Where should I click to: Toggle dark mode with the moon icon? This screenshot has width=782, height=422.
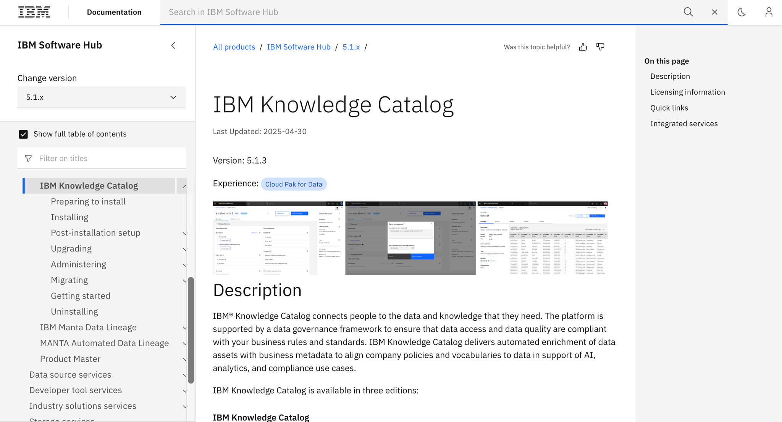741,12
